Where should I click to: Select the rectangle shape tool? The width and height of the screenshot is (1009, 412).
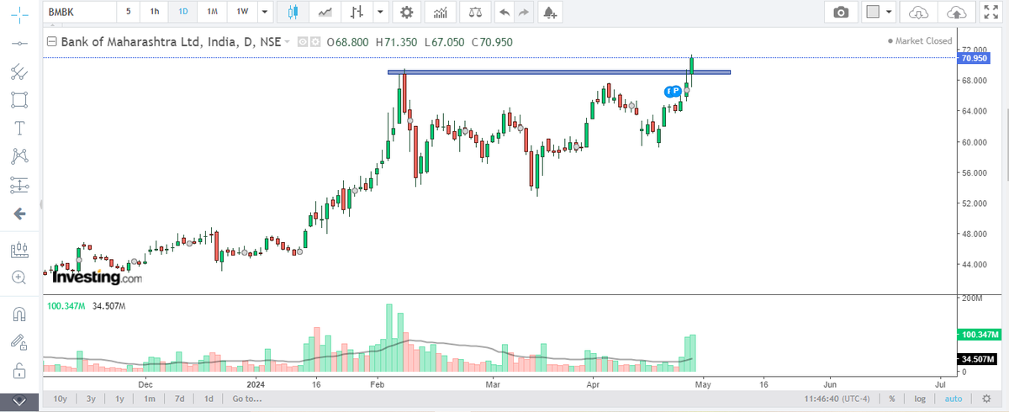pos(19,100)
